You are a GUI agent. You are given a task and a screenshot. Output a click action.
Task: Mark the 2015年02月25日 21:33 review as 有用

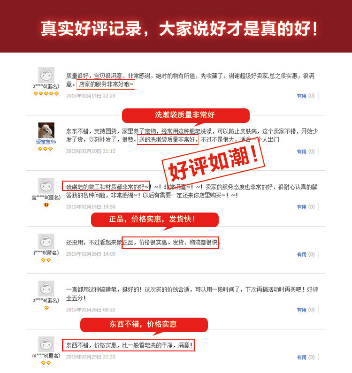click(x=301, y=358)
